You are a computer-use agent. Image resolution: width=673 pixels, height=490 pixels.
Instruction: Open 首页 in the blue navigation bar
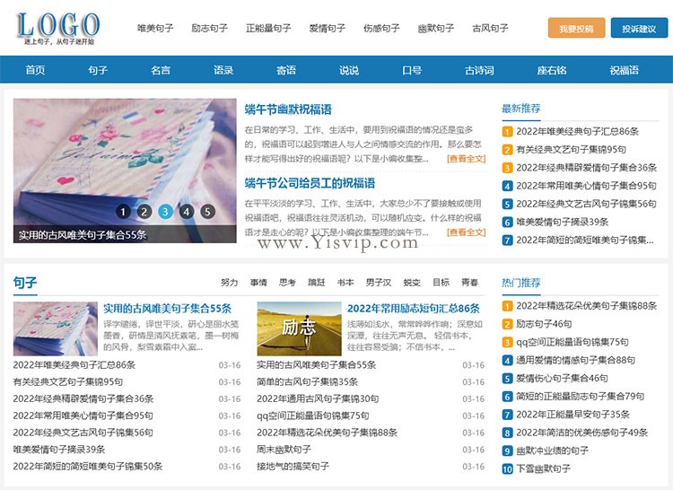coord(35,70)
